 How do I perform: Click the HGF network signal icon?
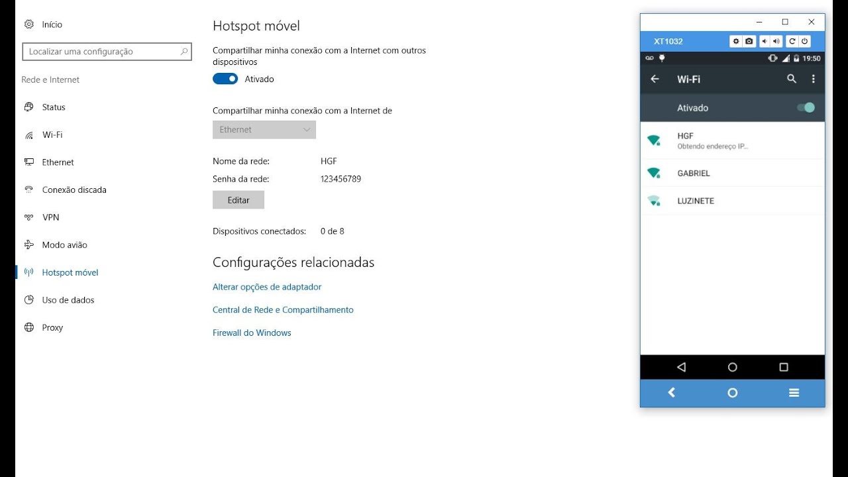pyautogui.click(x=654, y=140)
